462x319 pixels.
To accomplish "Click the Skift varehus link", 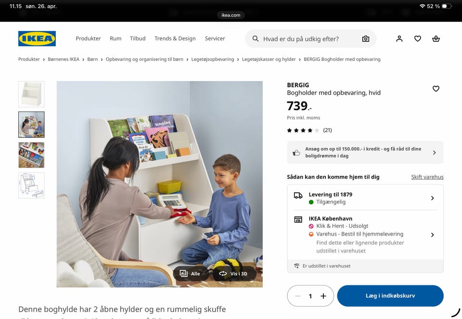I will (427, 177).
